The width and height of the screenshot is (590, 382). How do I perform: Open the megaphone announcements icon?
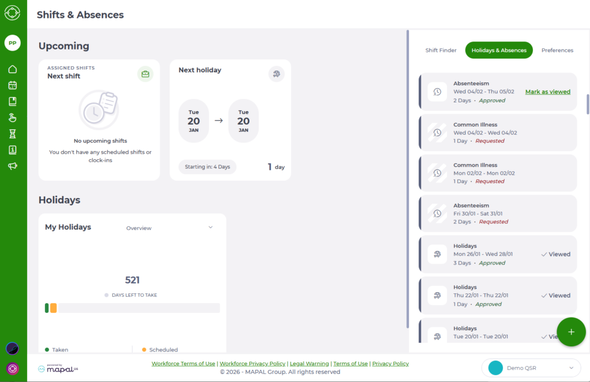12,166
